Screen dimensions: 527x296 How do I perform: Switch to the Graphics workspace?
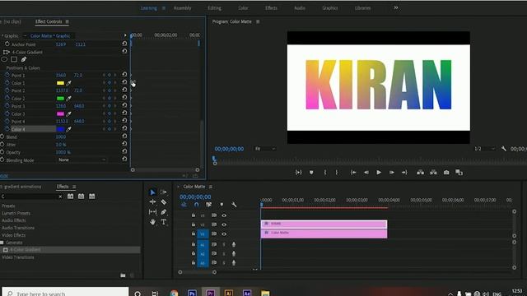(x=329, y=8)
